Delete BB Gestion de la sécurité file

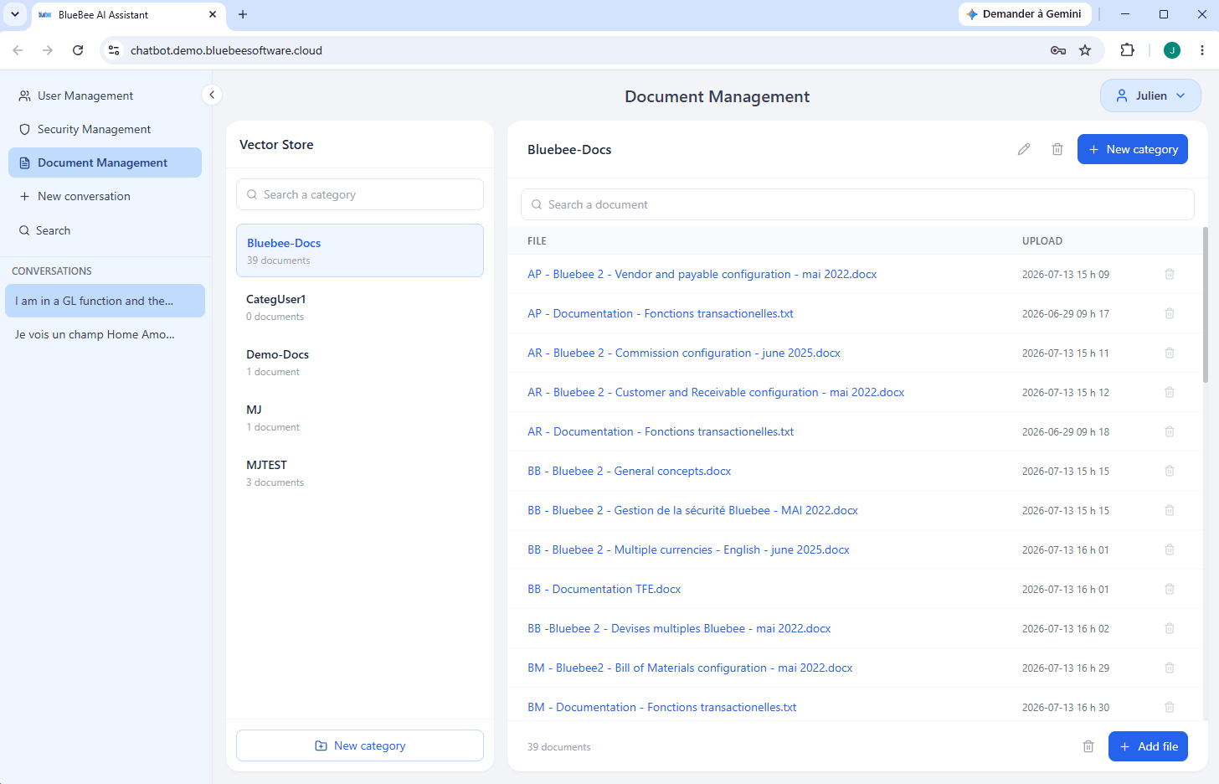click(1170, 510)
